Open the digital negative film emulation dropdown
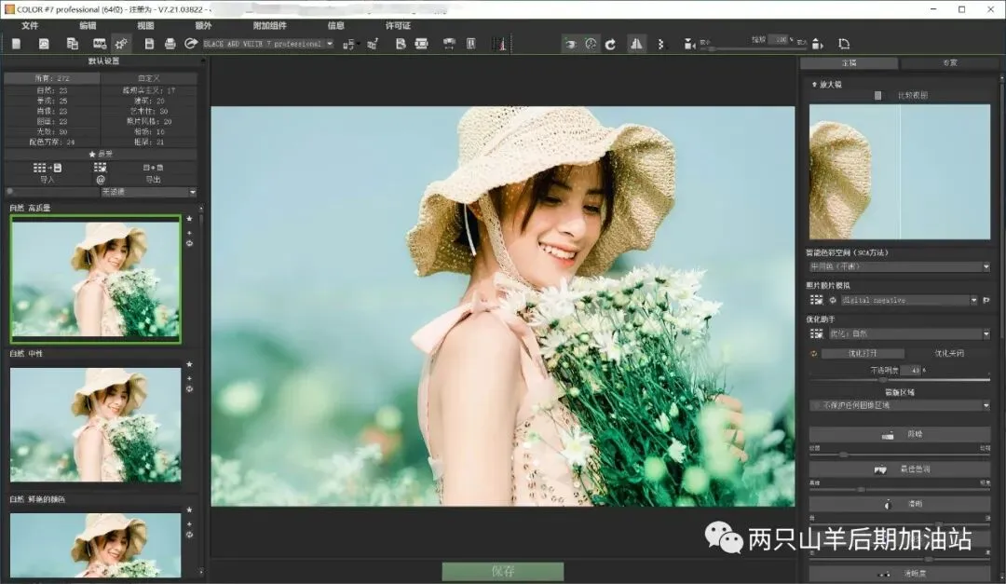The height and width of the screenshot is (584, 1006). (x=908, y=300)
